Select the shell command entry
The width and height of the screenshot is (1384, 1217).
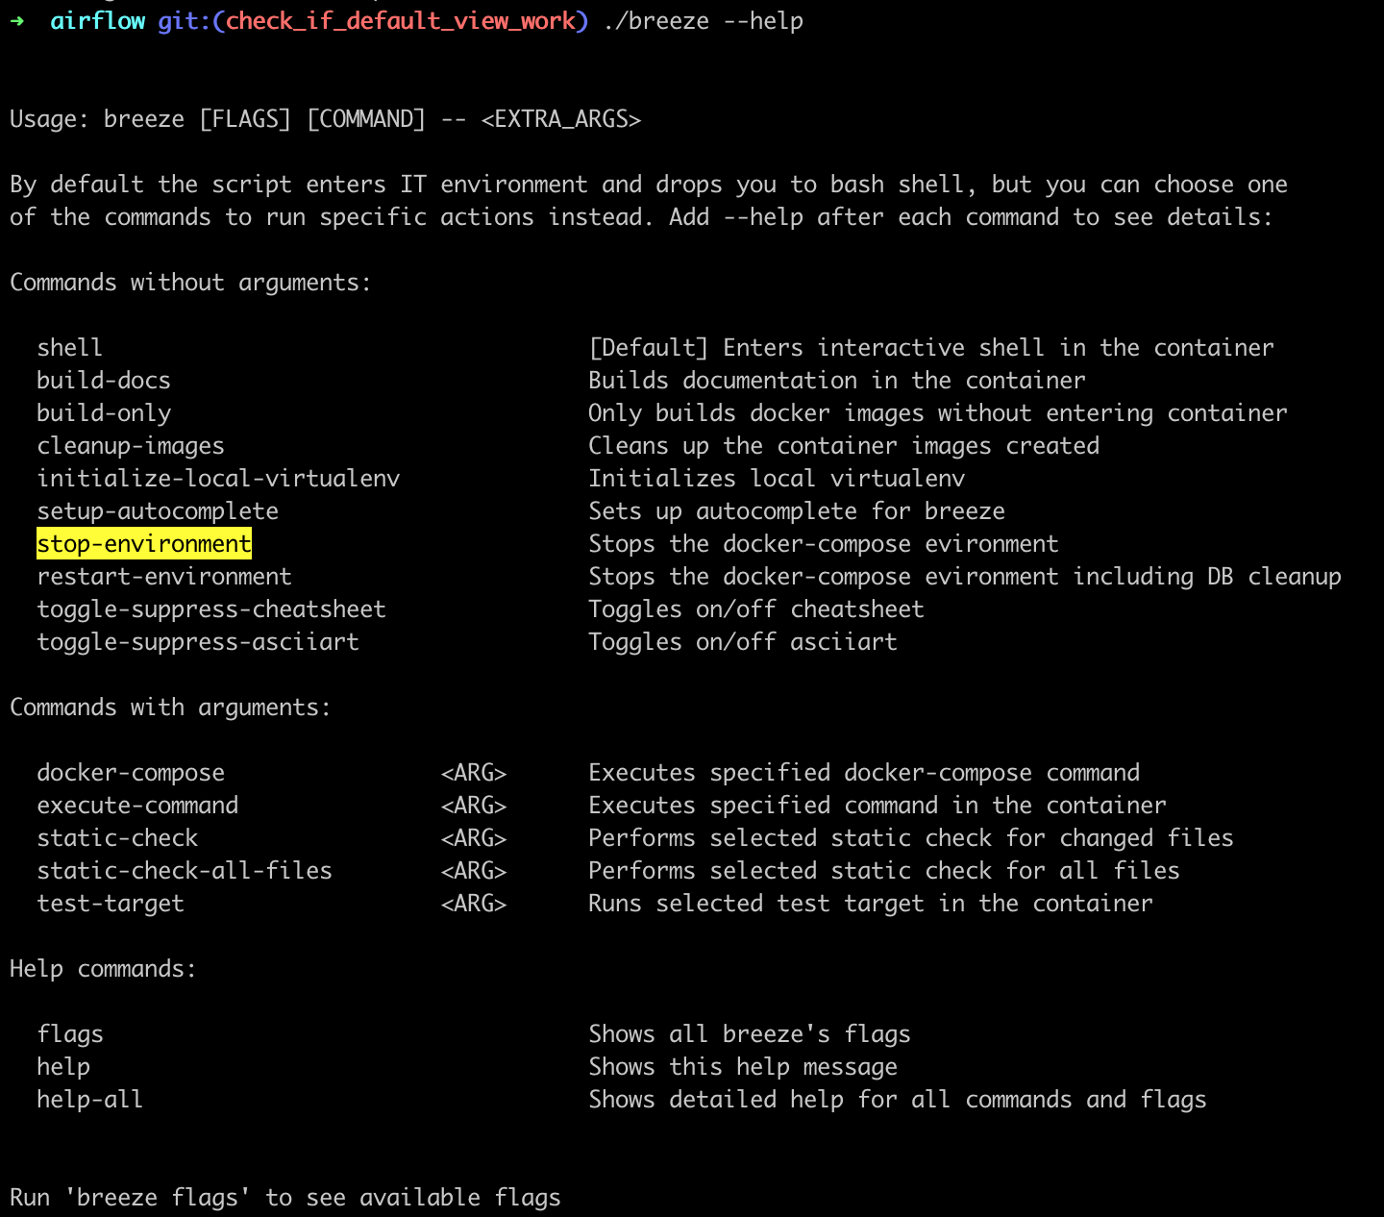[69, 348]
